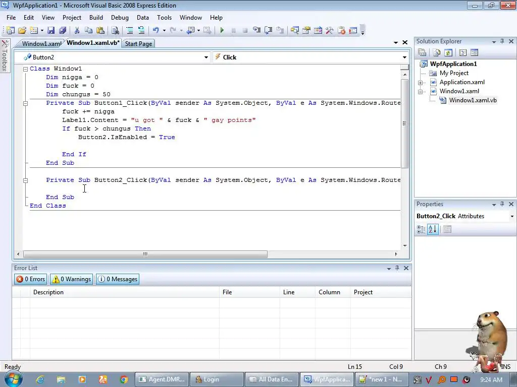Open the Add New Item dropdown arrow

42,30
